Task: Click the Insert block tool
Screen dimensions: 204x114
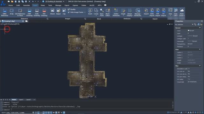Action: [90, 12]
